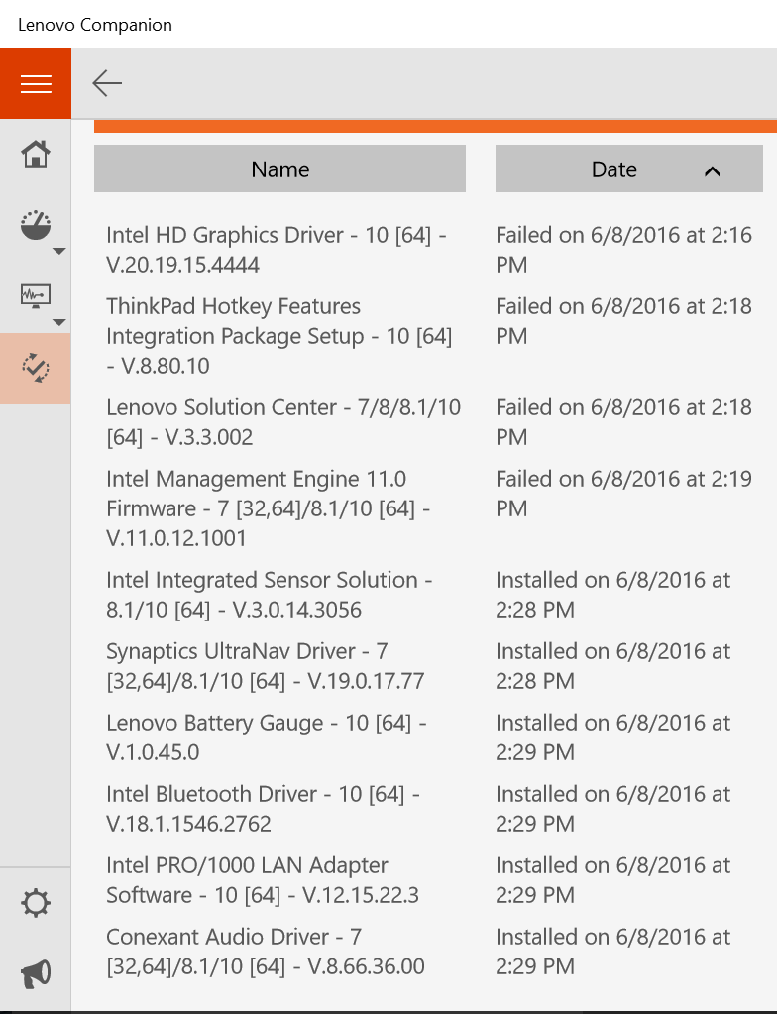Expand the arrow under the monitor icon

(58, 322)
